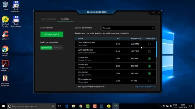The height and width of the screenshot is (109, 195).
Task: Open the atalhos de programas desktop folder
Action: 5,81
